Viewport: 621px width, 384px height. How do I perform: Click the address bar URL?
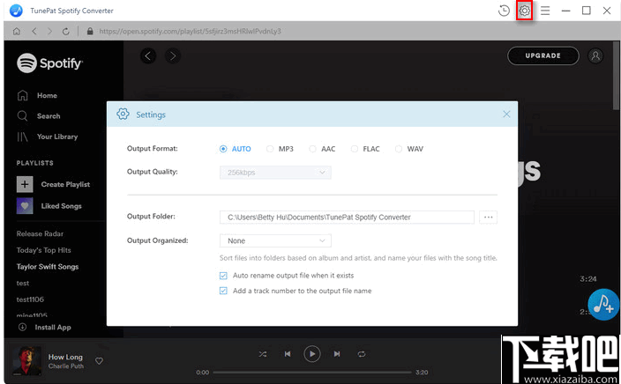[191, 31]
